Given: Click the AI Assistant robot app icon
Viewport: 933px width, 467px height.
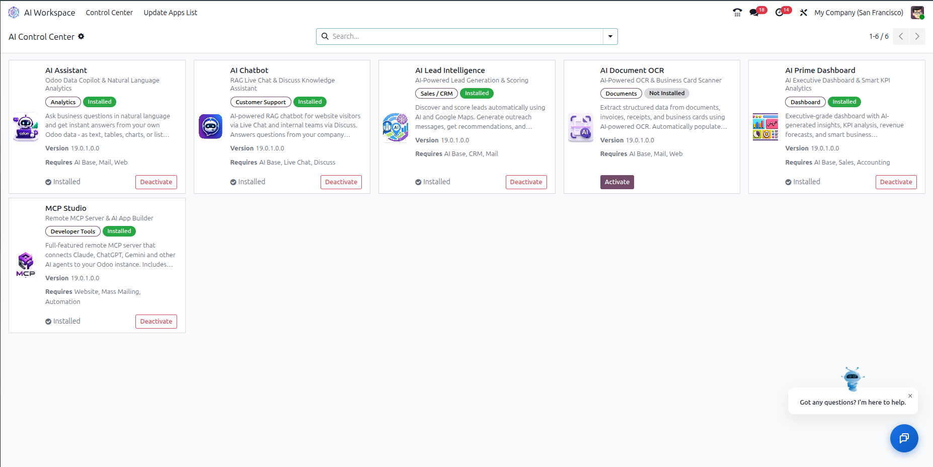Looking at the screenshot, I should tap(26, 127).
